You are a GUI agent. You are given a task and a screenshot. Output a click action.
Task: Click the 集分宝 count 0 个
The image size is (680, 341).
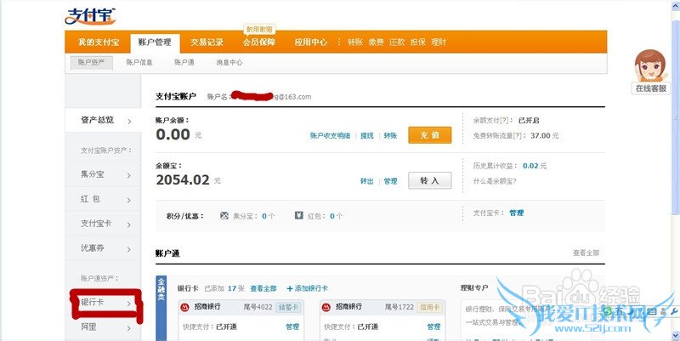(268, 216)
